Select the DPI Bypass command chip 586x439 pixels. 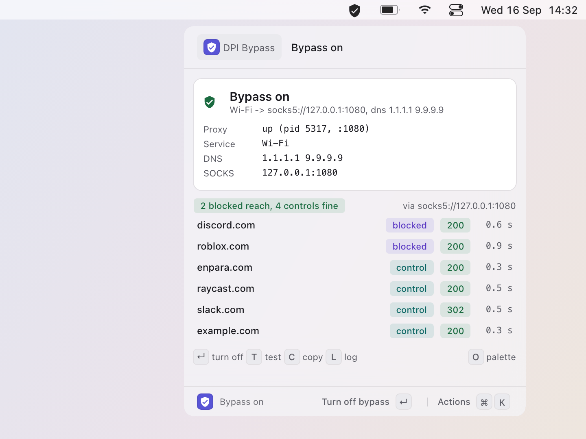tap(239, 47)
